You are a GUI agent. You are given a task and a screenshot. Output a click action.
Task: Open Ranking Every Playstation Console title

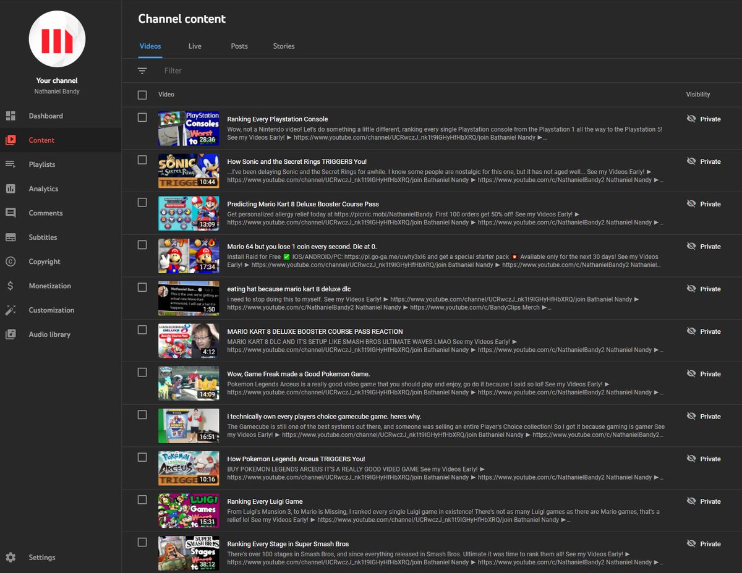click(x=278, y=119)
